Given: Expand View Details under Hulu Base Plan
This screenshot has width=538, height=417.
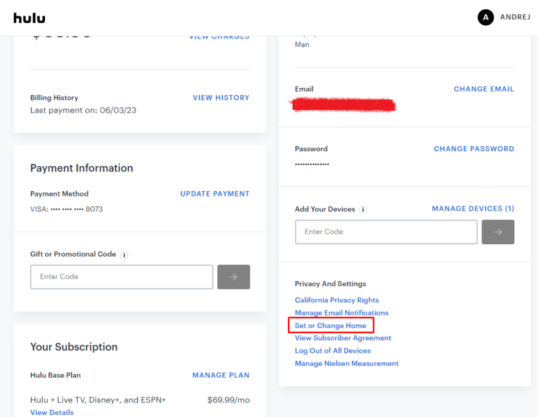Looking at the screenshot, I should tap(52, 413).
